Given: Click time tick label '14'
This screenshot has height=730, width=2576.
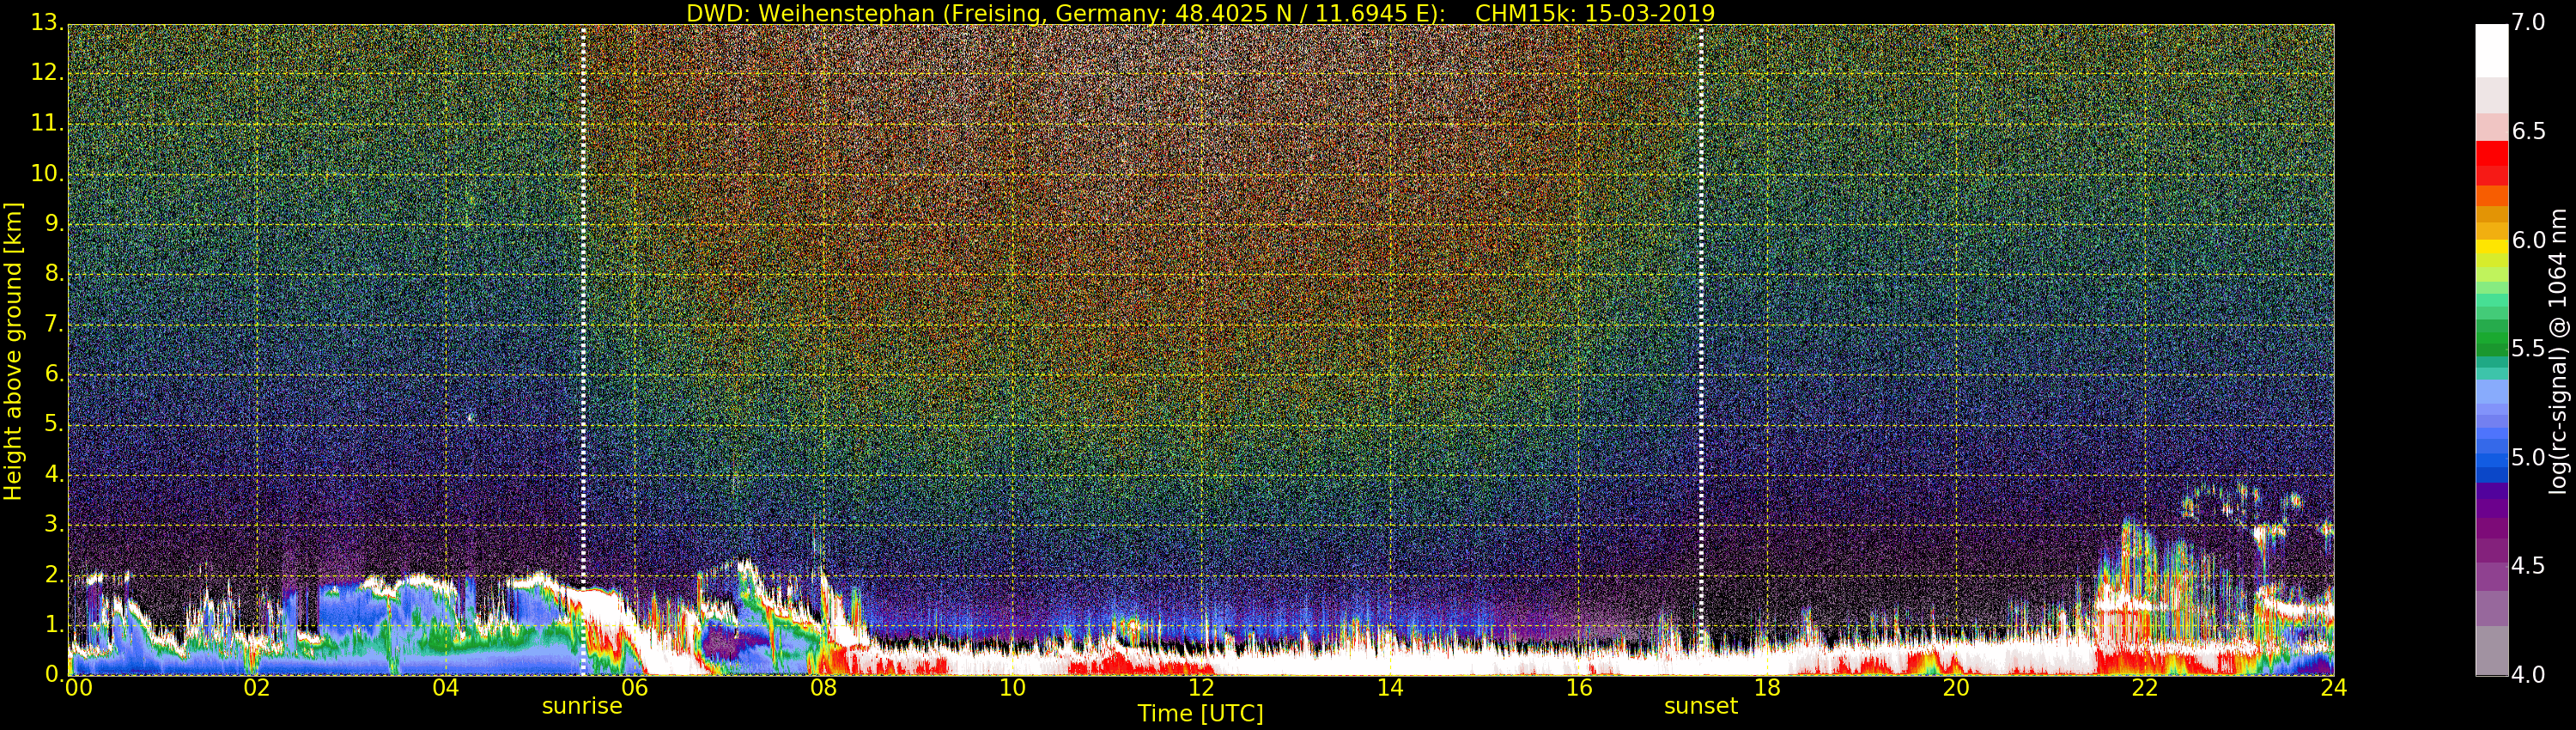Looking at the screenshot, I should (1390, 688).
